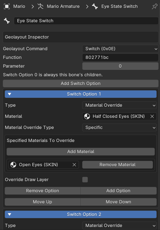Click Specified Materials To Override label
This screenshot has height=230, width=160.
click(41, 140)
